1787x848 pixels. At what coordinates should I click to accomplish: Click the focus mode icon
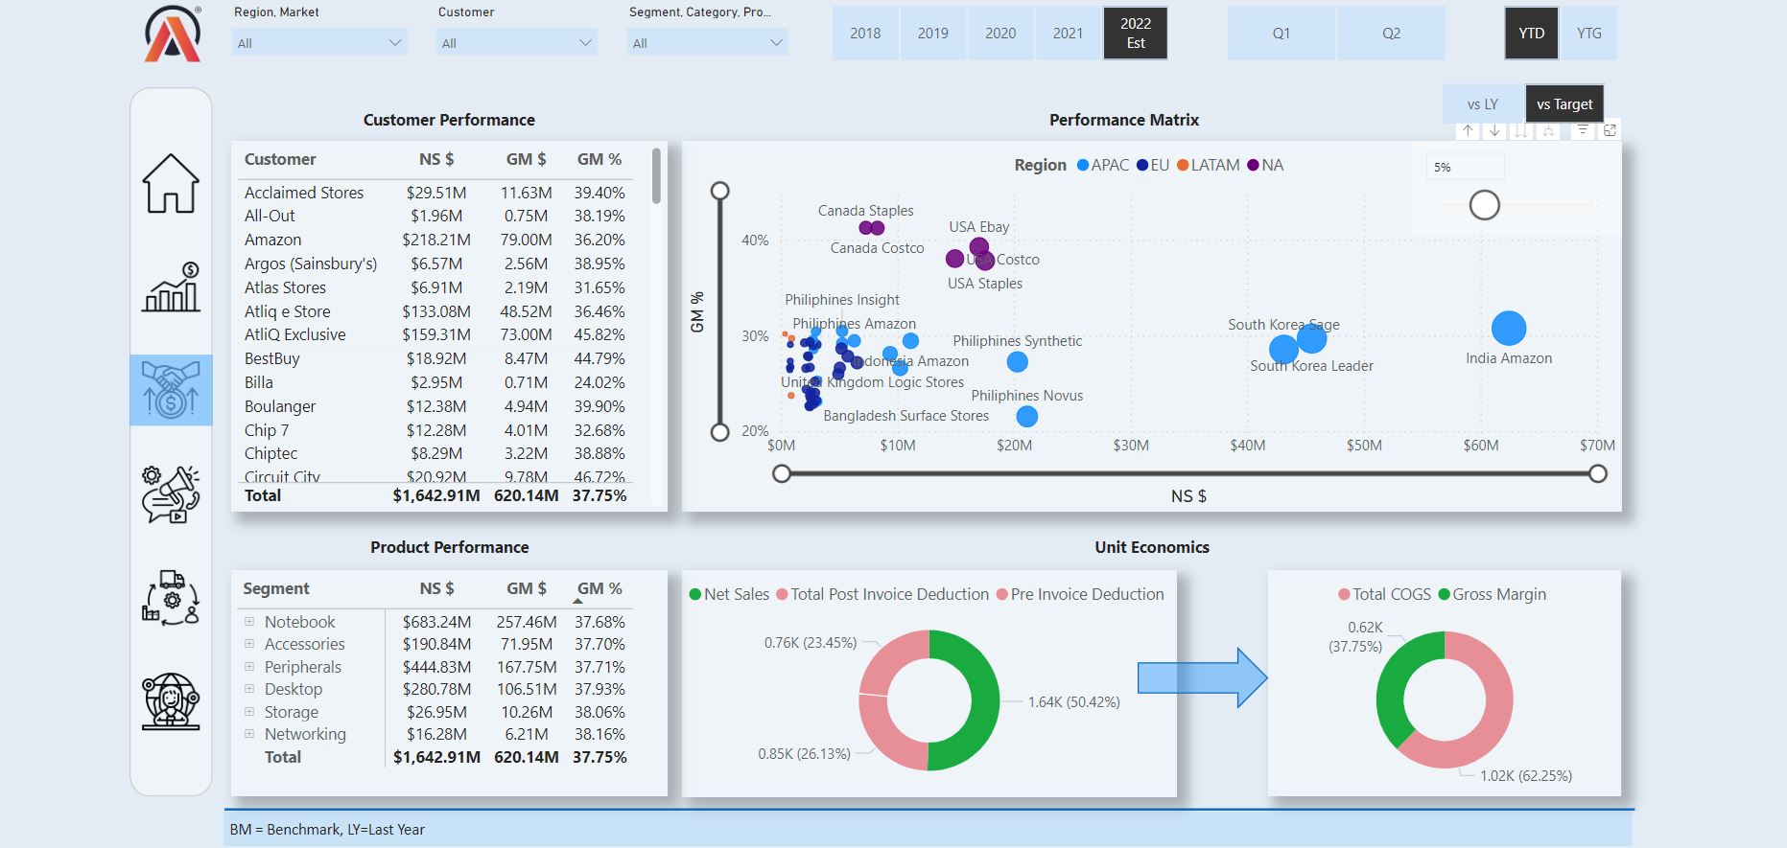point(1610,130)
